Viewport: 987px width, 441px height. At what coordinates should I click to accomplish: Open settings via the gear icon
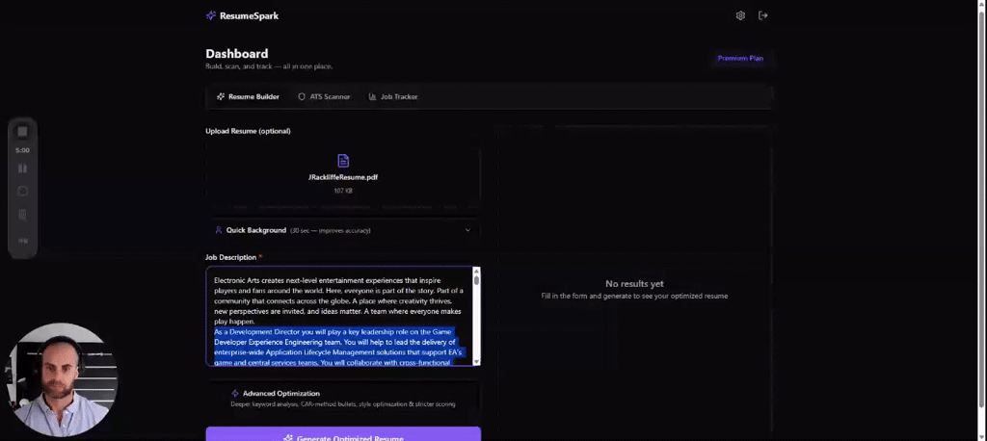[740, 15]
